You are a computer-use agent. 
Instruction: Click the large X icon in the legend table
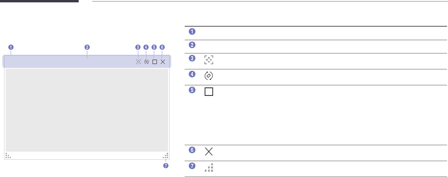coord(209,152)
